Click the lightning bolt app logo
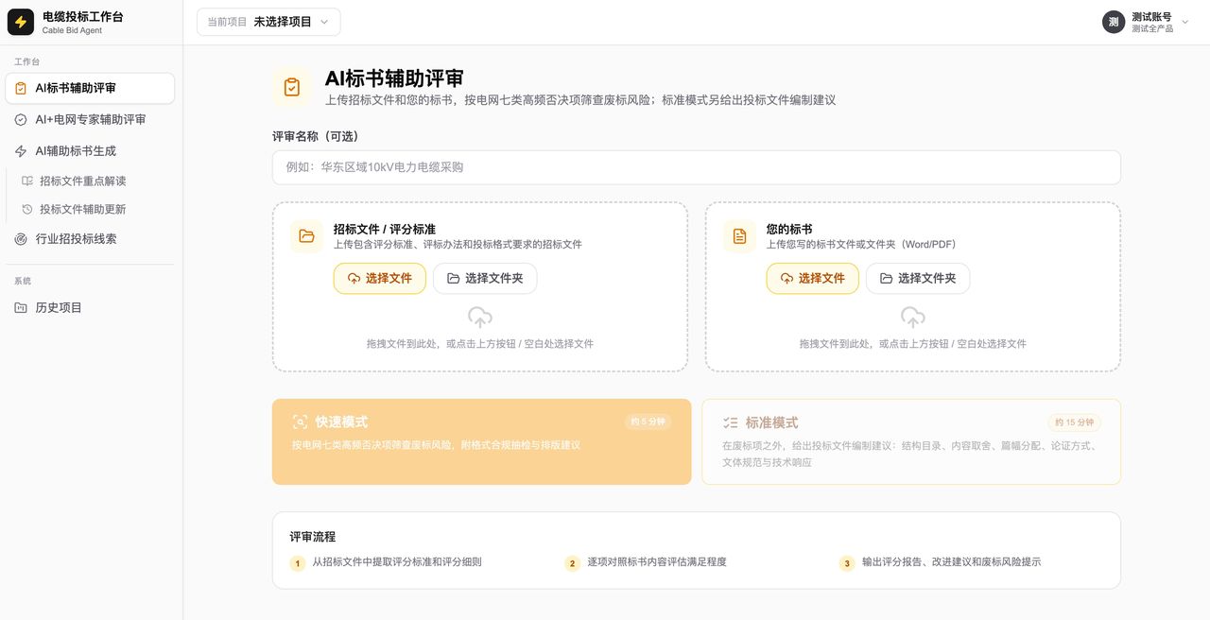Screen dimensions: 1210x620 (21, 22)
